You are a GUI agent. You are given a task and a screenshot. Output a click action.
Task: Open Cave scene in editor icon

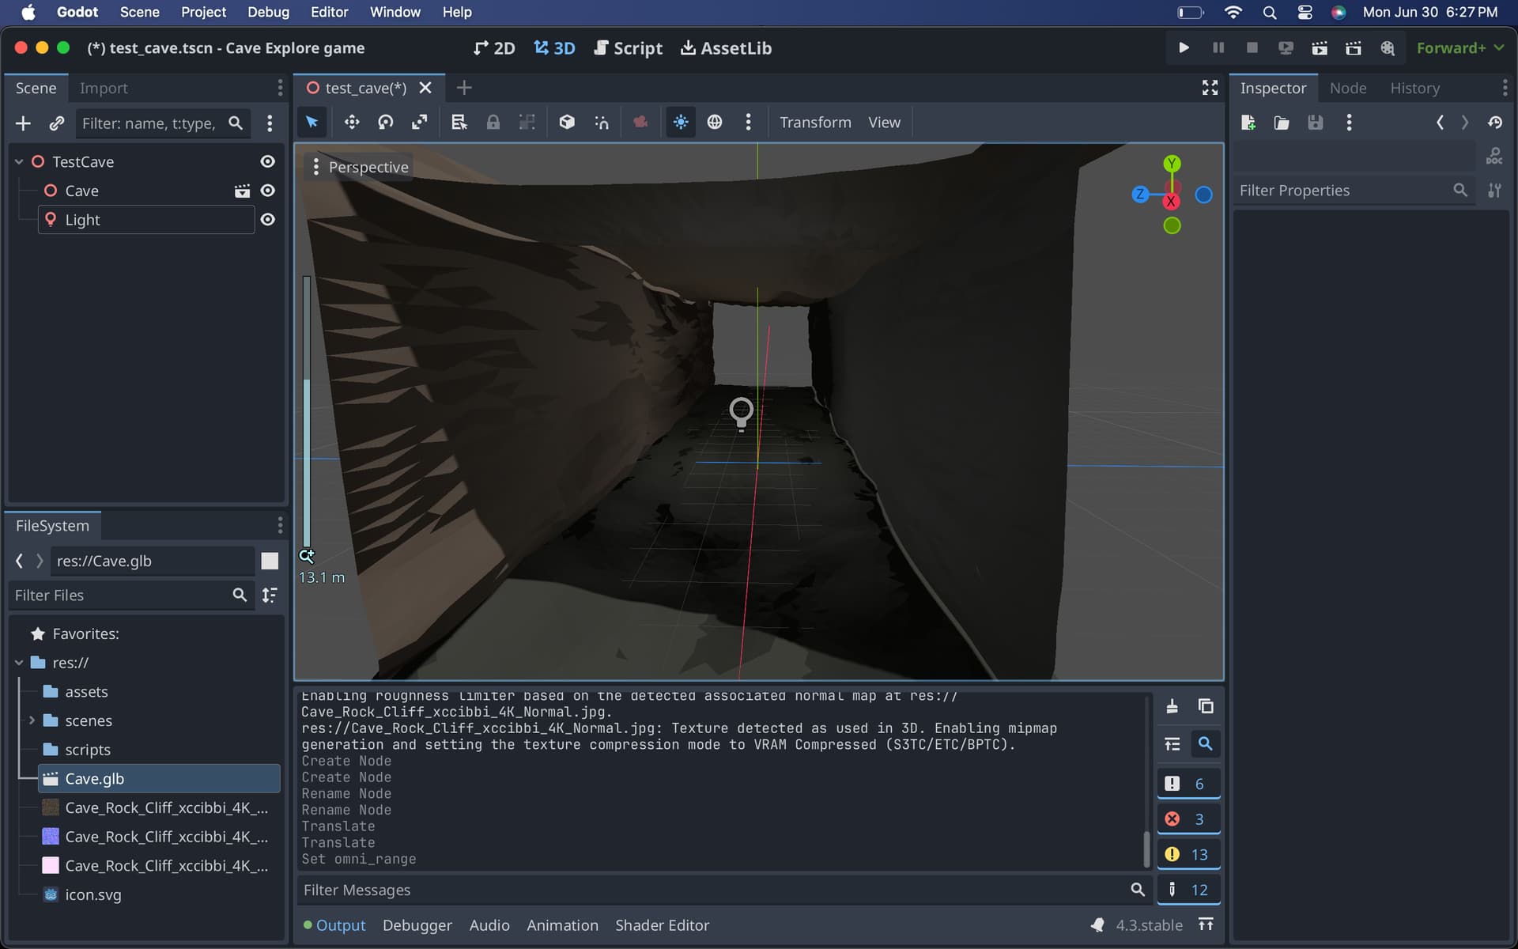pos(242,191)
